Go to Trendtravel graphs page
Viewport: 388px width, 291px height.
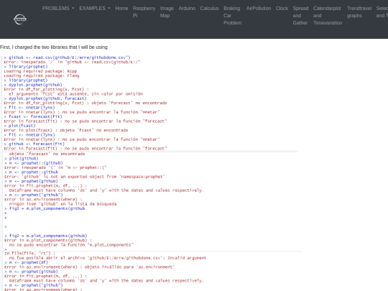[359, 12]
